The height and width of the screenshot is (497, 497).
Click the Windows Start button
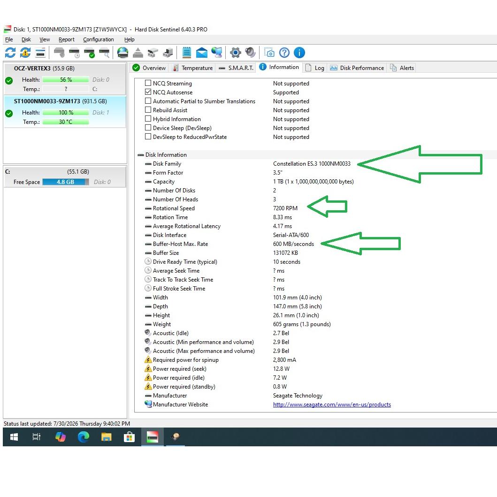[x=14, y=437]
